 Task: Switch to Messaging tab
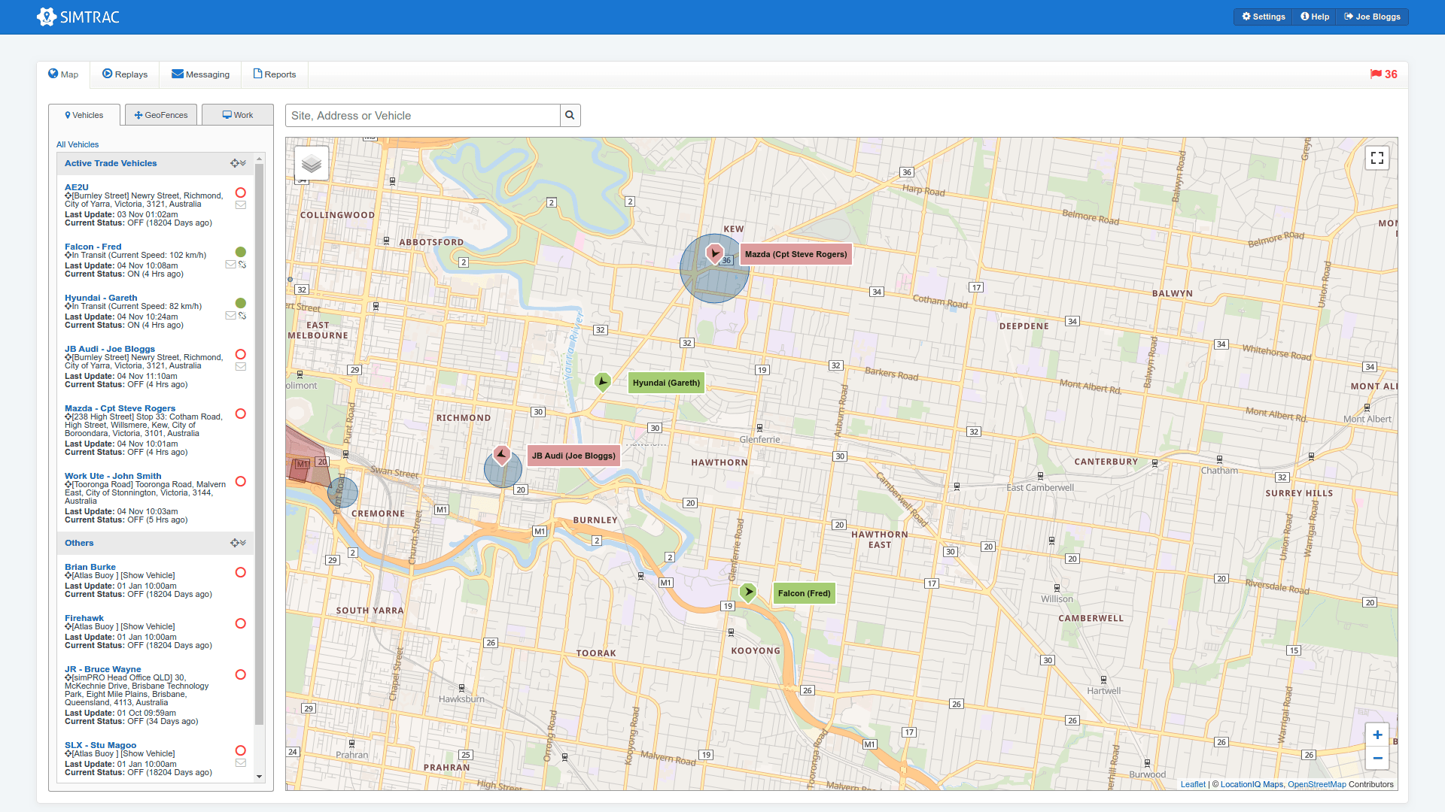[x=200, y=74]
